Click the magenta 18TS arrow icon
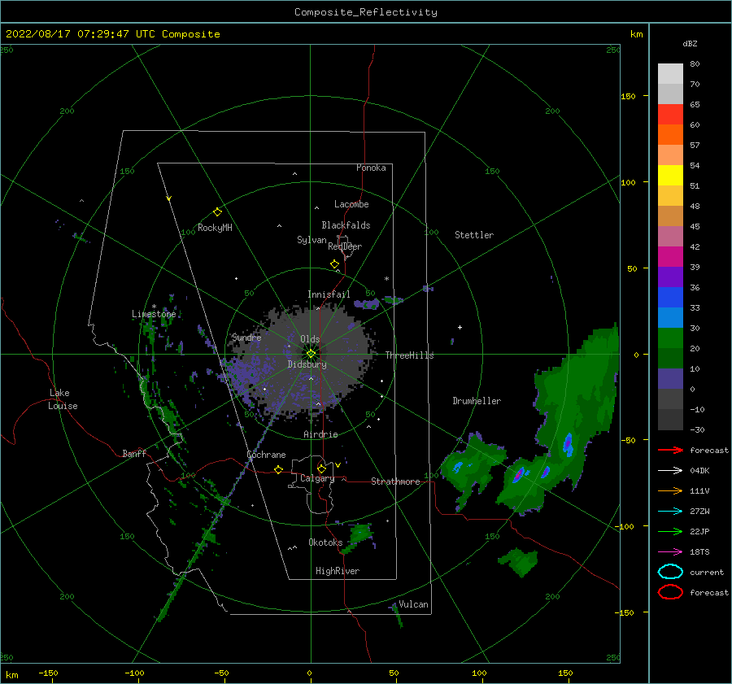 (x=670, y=552)
